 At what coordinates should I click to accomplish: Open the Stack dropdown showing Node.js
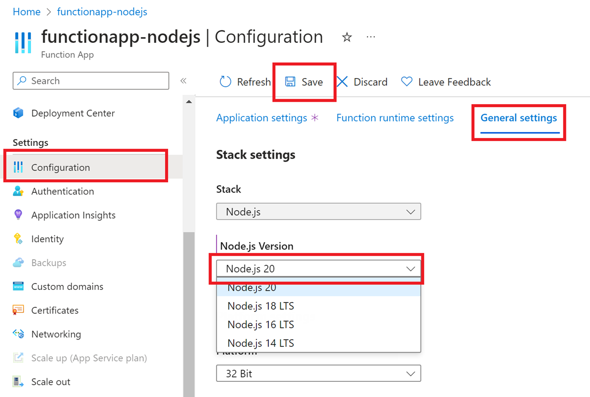click(x=319, y=212)
